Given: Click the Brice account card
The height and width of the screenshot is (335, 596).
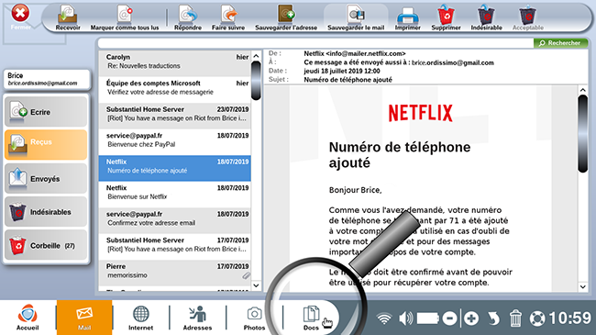Looking at the screenshot, I should [47, 79].
